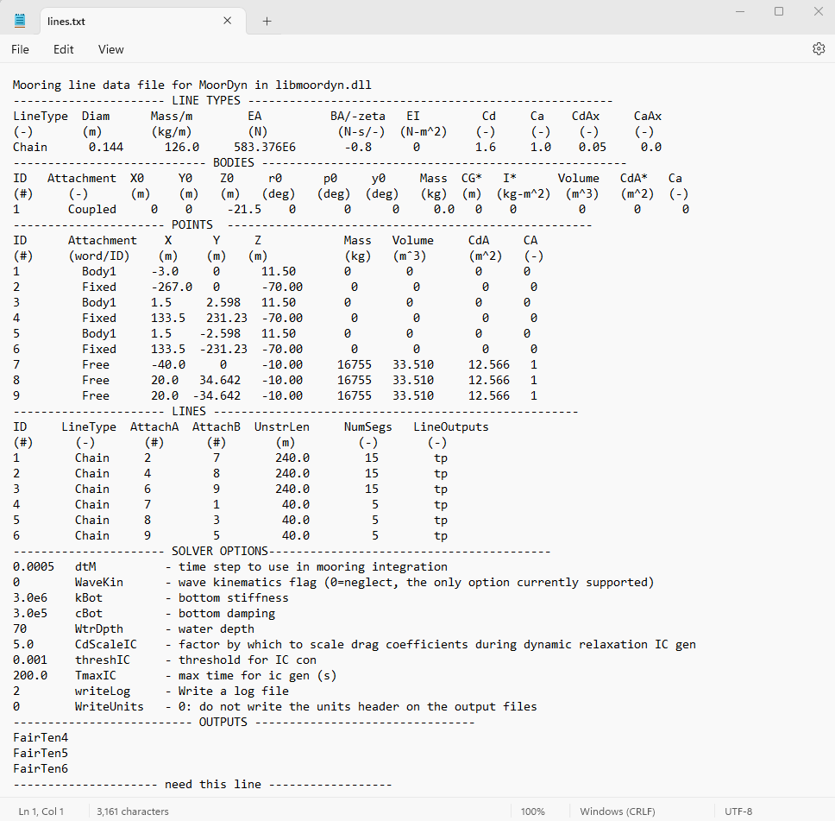Click the 'TmaxIC' option name

click(x=96, y=675)
